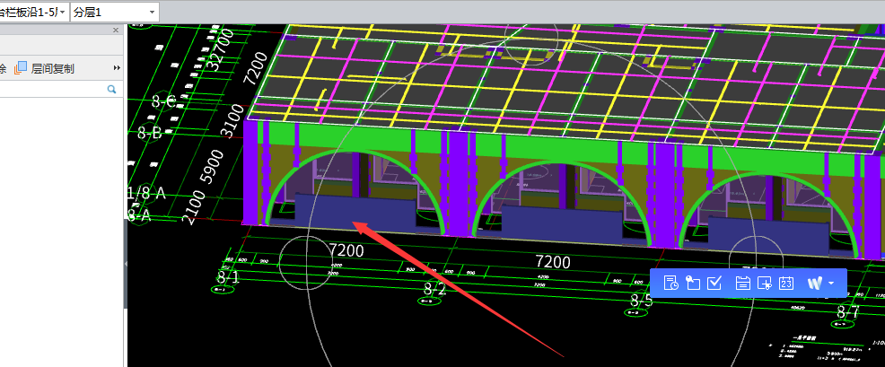Click the 2100 dimension text
This screenshot has width=885, height=367.
(193, 209)
